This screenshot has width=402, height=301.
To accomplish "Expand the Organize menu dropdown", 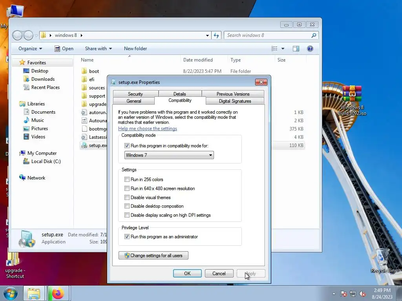I will pos(30,49).
